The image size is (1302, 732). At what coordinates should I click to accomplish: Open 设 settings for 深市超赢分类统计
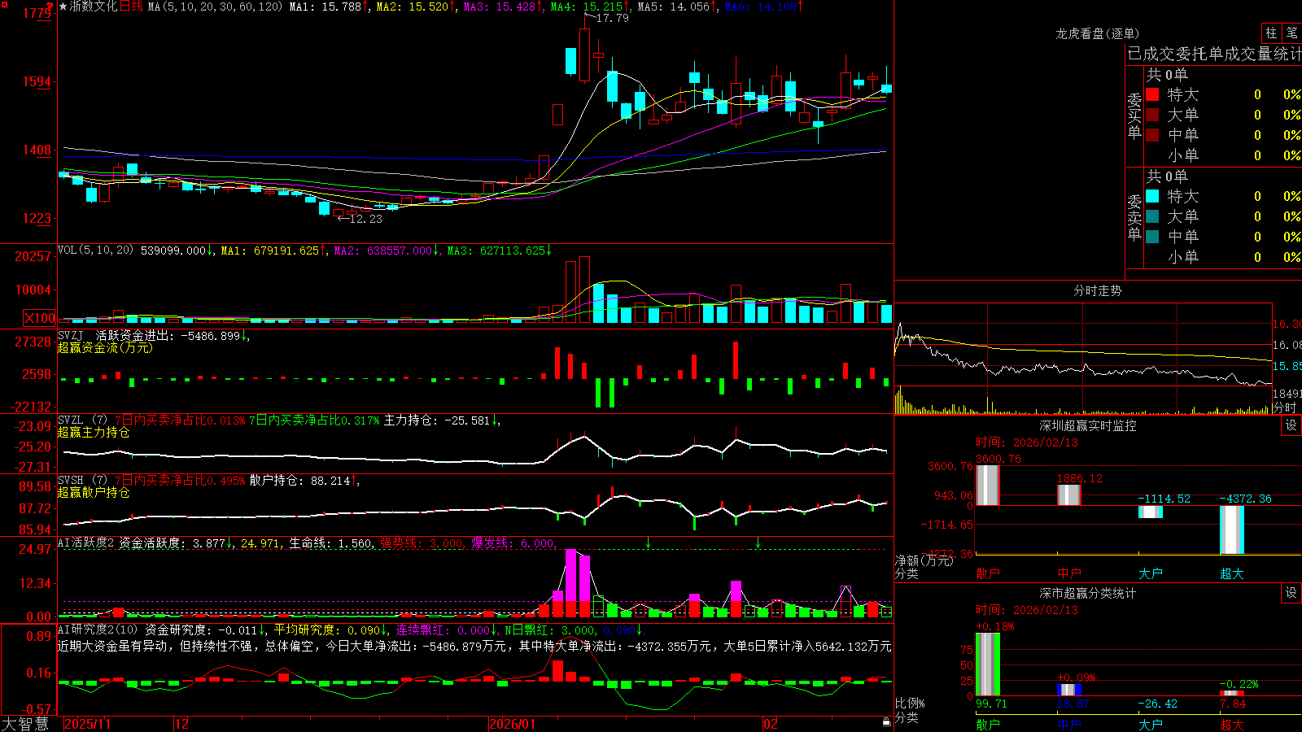point(1291,593)
